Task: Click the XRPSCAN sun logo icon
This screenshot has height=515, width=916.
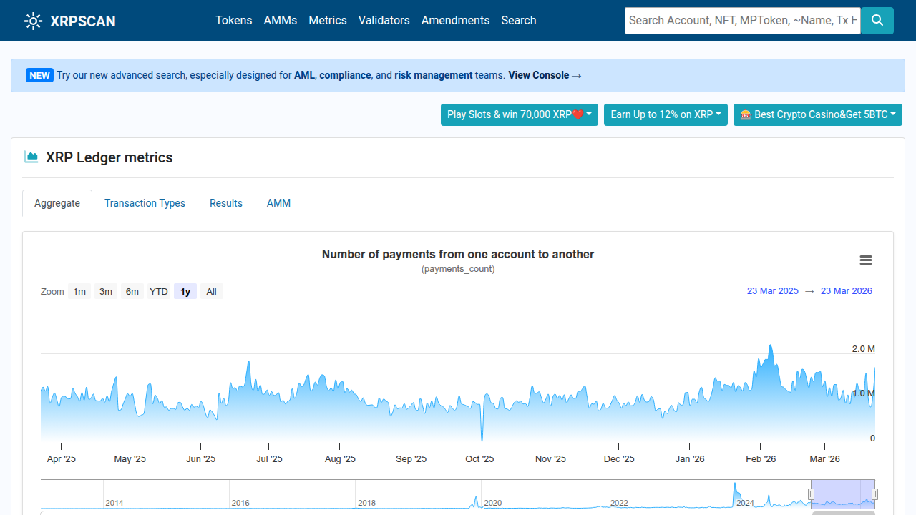Action: [x=33, y=21]
